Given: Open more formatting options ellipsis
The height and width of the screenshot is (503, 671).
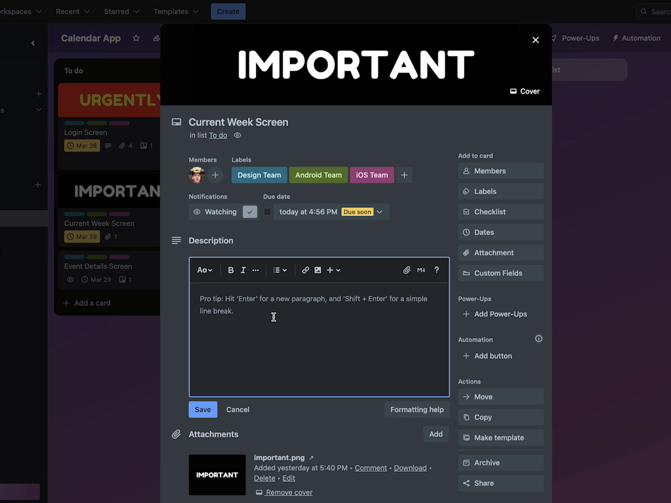Looking at the screenshot, I should point(255,270).
